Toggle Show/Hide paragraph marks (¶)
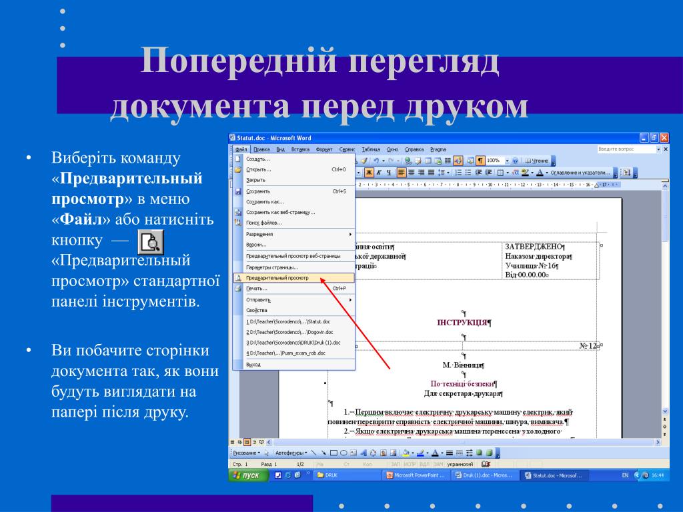The height and width of the screenshot is (512, 683). [480, 161]
